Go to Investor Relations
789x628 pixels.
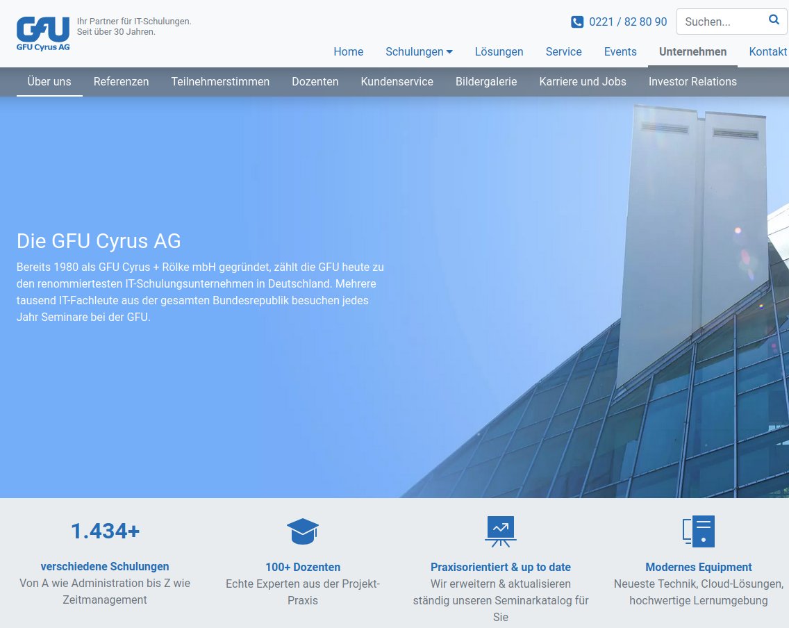pos(692,81)
